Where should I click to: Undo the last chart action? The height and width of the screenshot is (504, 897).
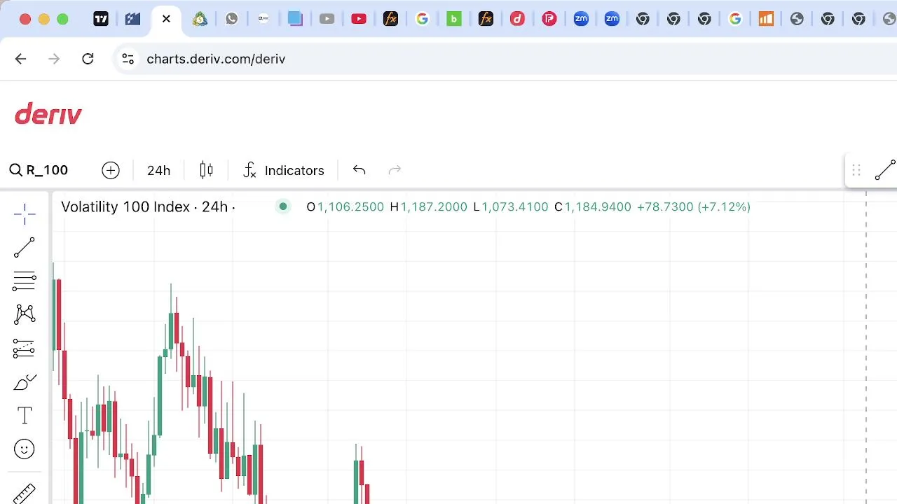[x=360, y=170]
